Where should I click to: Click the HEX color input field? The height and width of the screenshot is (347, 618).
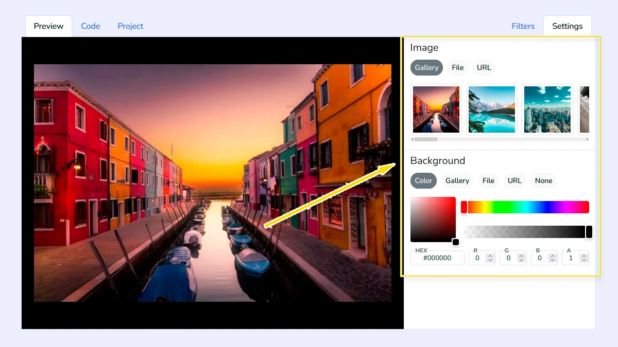(437, 258)
